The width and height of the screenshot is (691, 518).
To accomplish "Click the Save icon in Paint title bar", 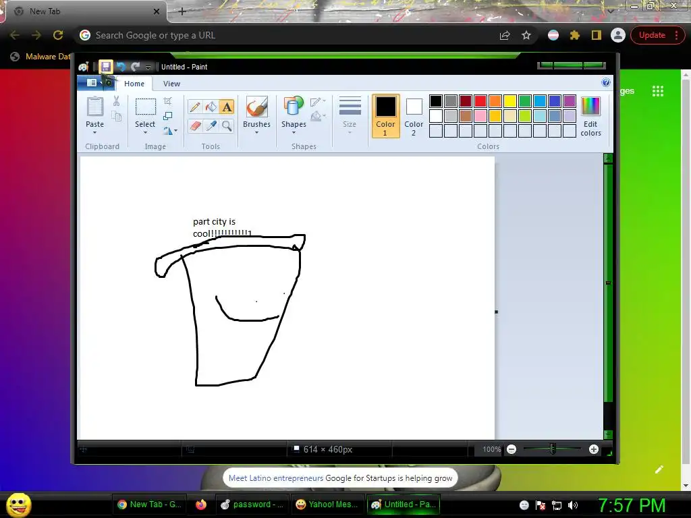I will click(106, 67).
